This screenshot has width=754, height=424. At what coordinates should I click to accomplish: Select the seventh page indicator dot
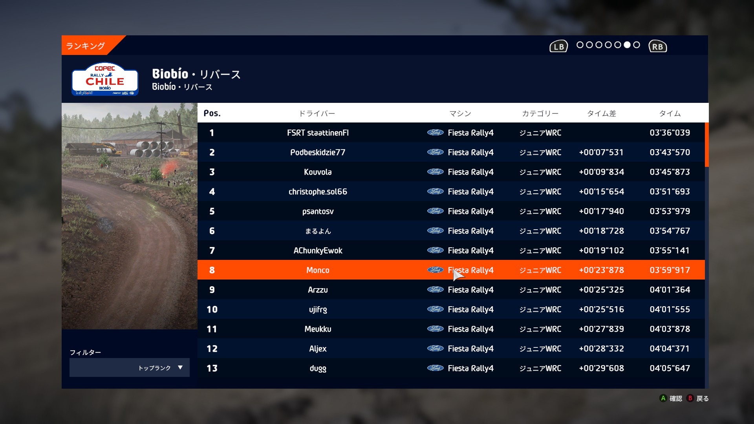(x=637, y=45)
